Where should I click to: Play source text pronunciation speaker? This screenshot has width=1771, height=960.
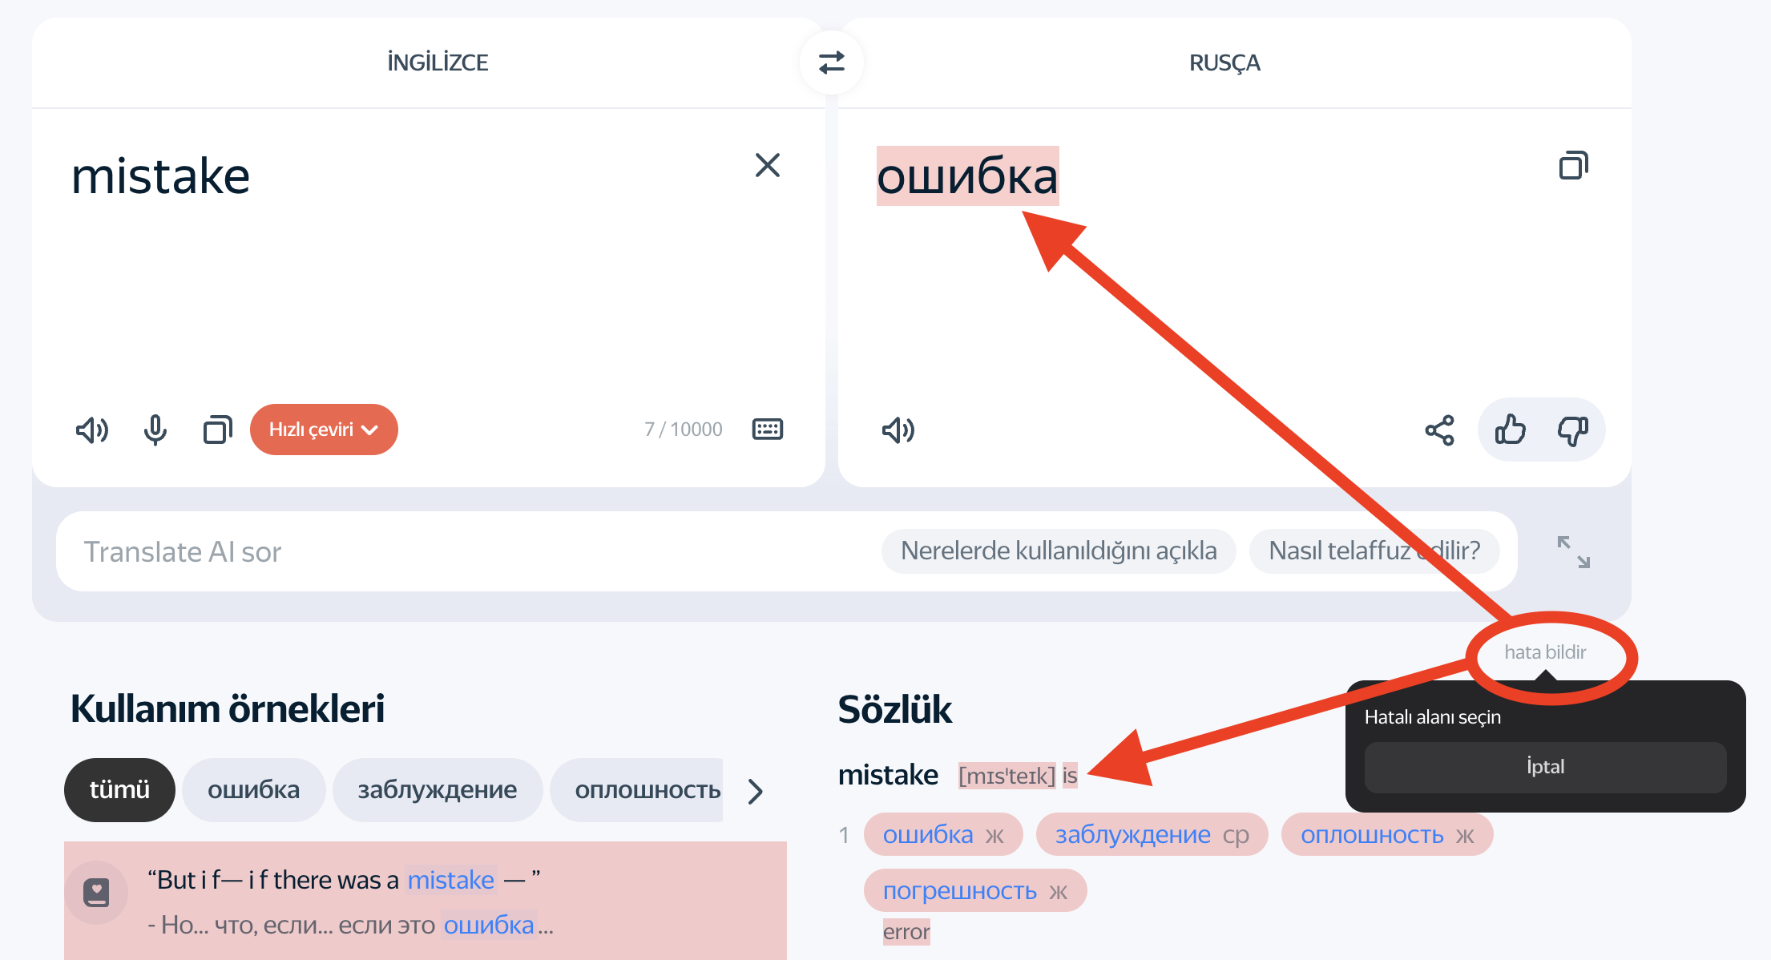(92, 430)
